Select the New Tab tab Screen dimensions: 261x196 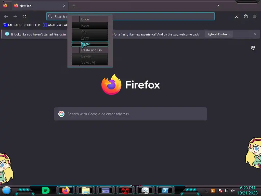[40, 6]
